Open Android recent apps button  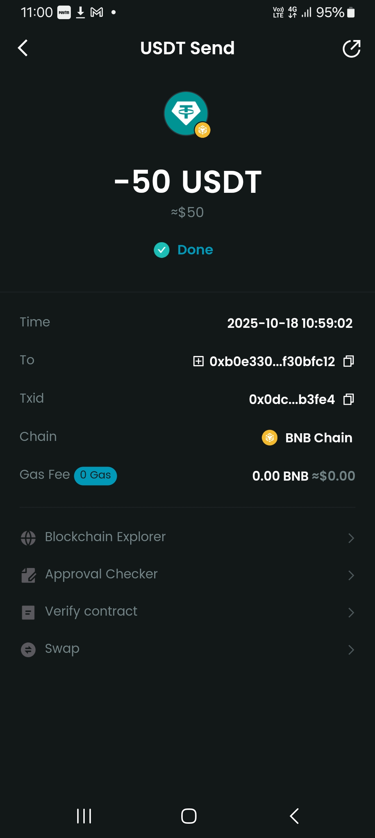[84, 816]
